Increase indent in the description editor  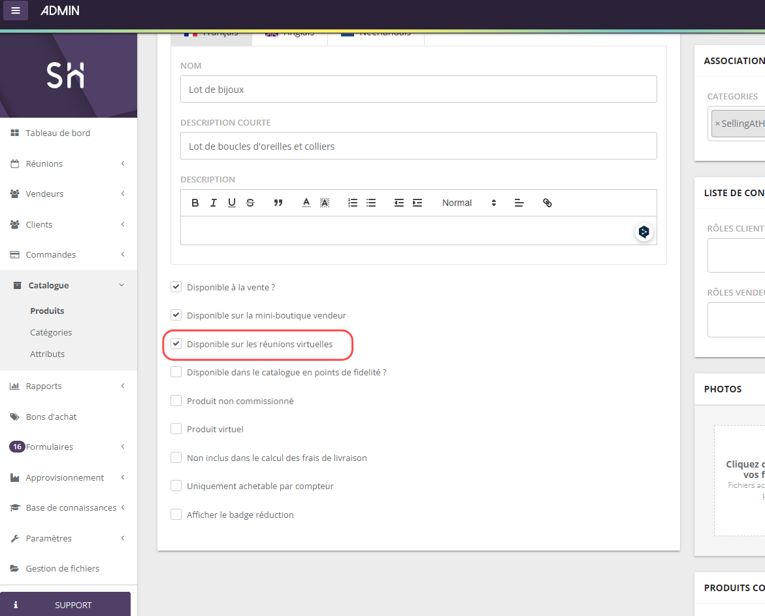tap(417, 203)
